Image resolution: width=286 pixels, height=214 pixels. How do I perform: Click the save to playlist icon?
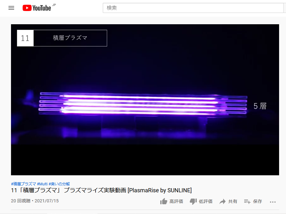coord(247,201)
